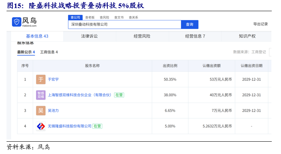The image size is (281, 154).
Task: Select the 最新公示 4 sub-tab
Action: click(26, 52)
